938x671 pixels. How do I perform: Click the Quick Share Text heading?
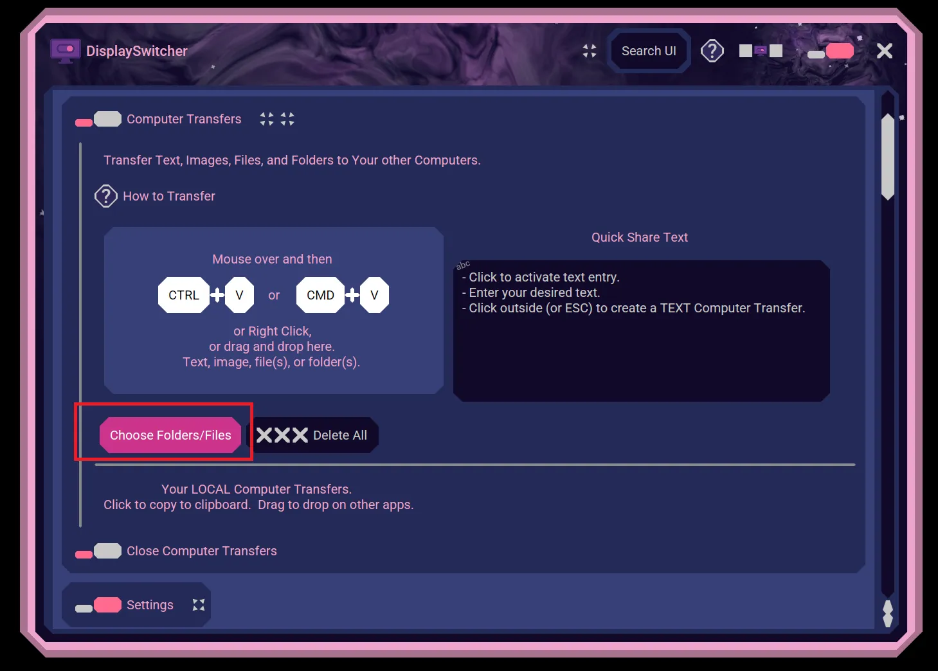point(640,237)
